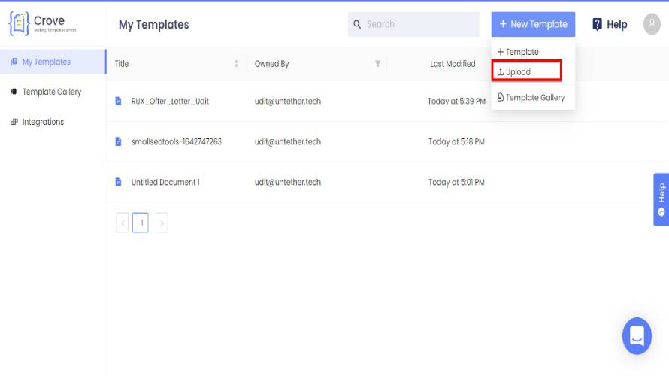Choose Template Gallery from the dropdown menu
The image size is (669, 376).
[533, 97]
